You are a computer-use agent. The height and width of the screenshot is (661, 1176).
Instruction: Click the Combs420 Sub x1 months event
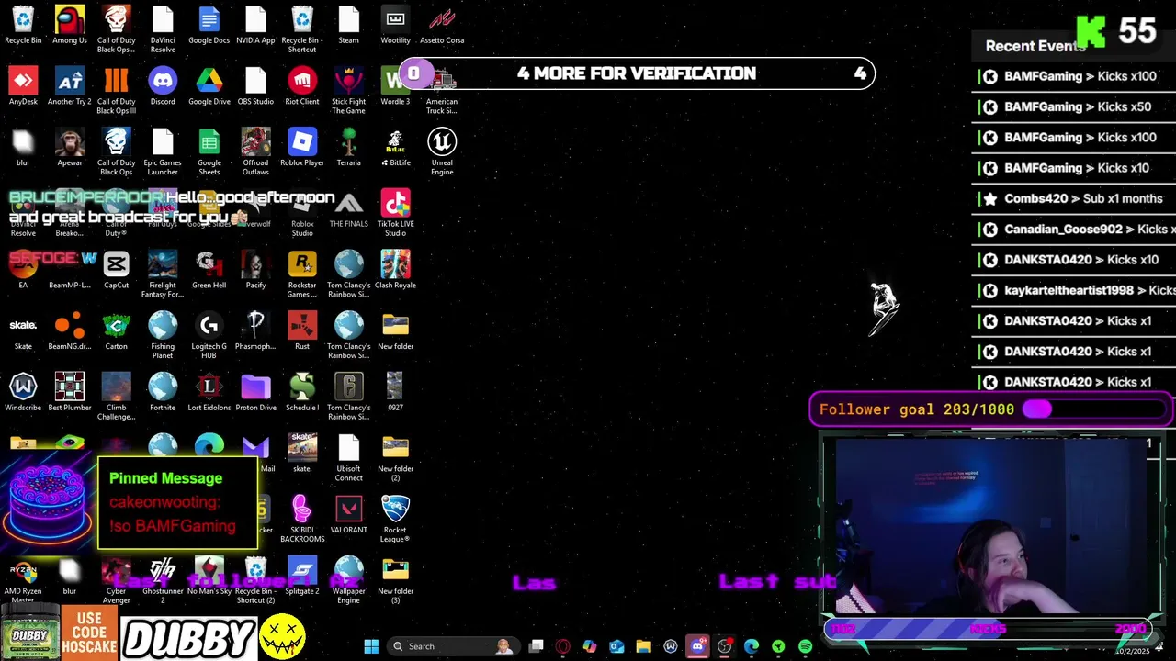(x=1075, y=198)
